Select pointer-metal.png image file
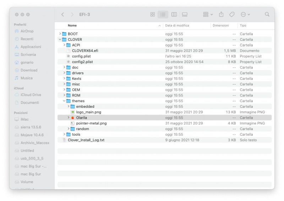The image size is (284, 201). (x=164, y=123)
